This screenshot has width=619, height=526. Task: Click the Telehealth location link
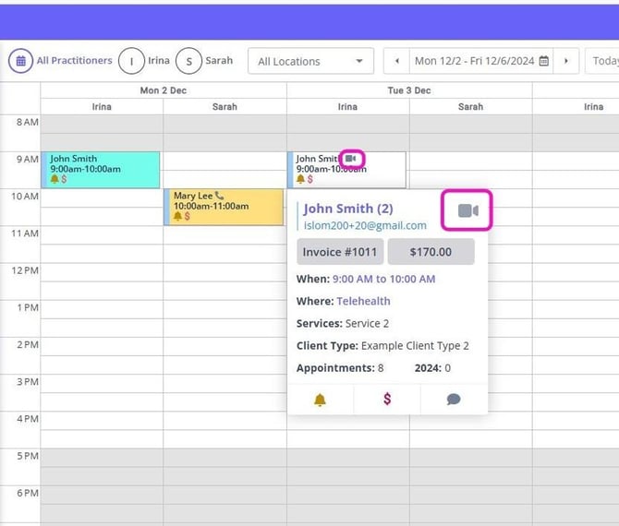[363, 301]
